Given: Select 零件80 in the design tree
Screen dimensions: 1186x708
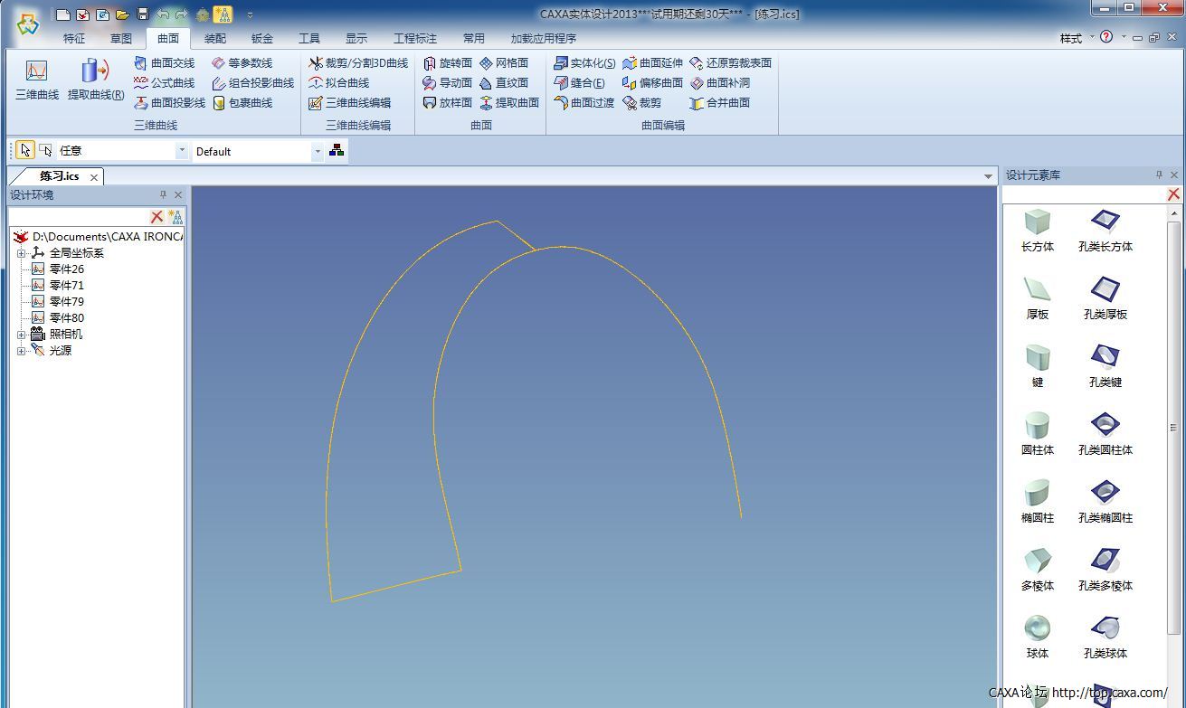Looking at the screenshot, I should (x=67, y=318).
